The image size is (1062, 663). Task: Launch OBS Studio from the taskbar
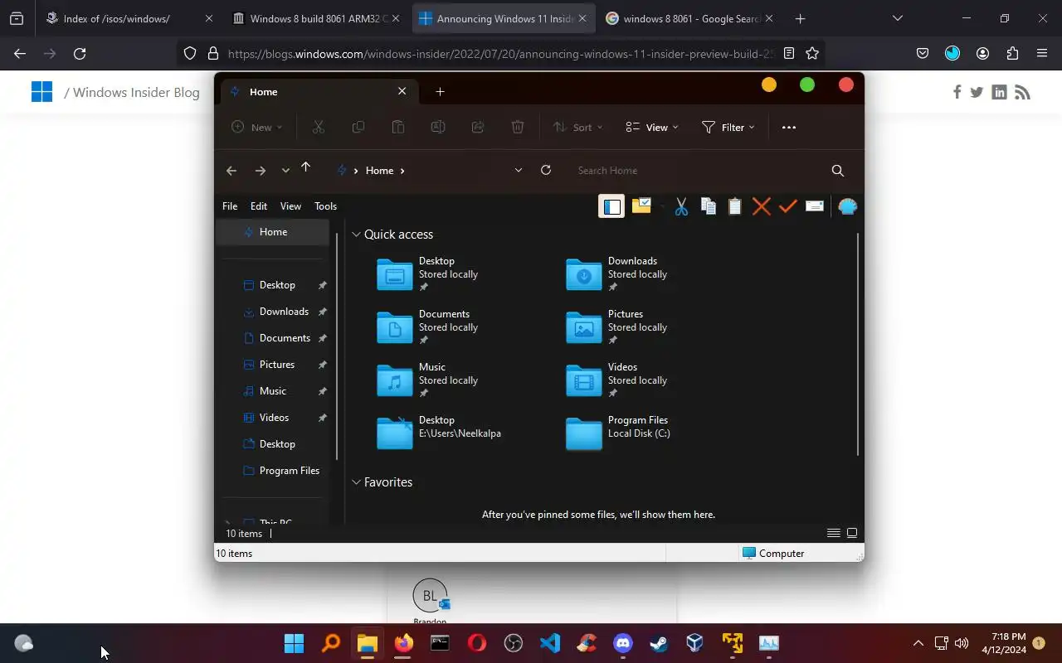click(514, 643)
